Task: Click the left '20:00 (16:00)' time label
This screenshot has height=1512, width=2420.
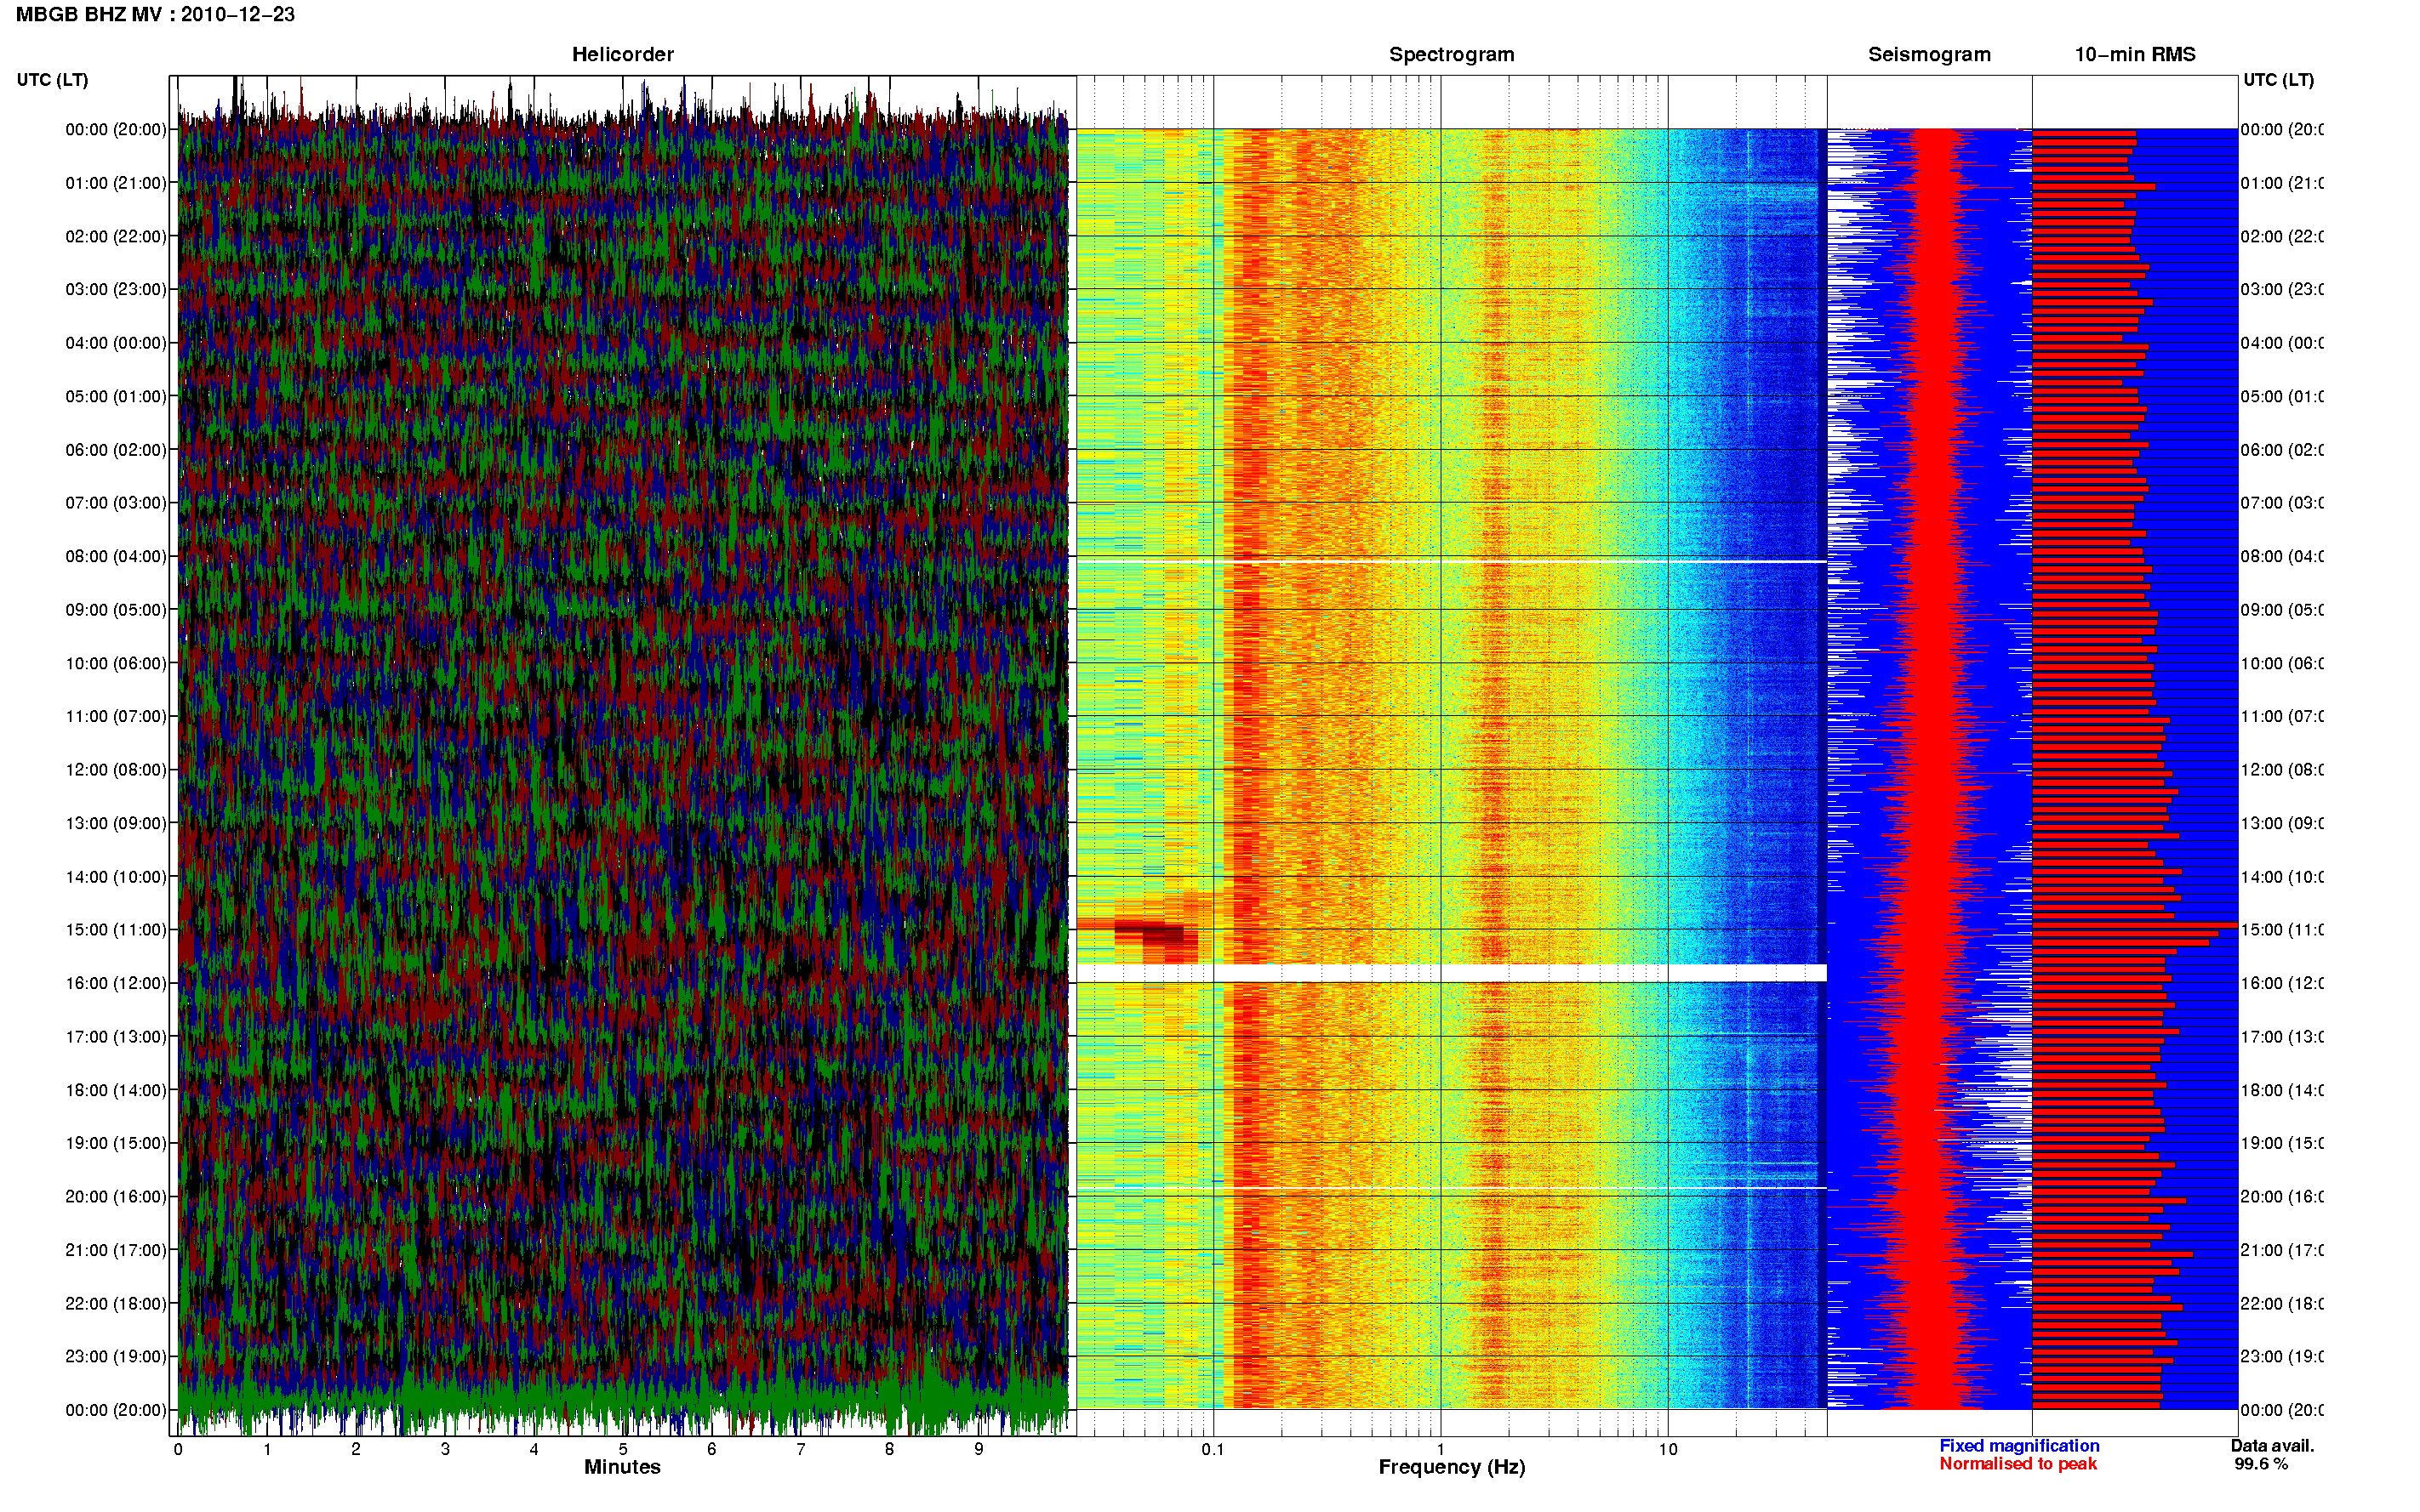Action: [x=116, y=1196]
